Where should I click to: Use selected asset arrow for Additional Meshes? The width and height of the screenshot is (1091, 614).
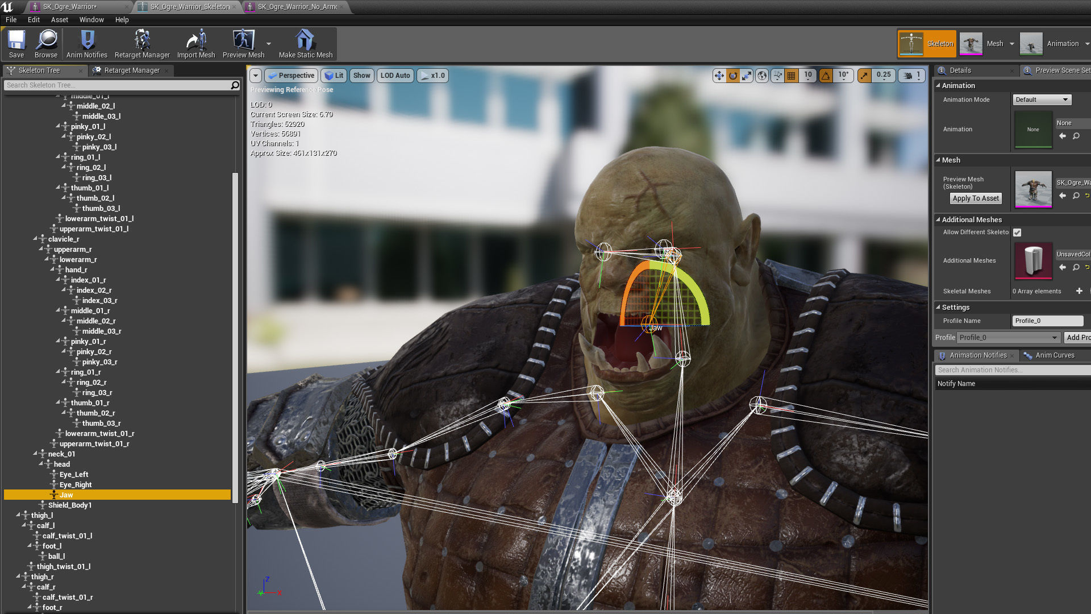coord(1062,267)
